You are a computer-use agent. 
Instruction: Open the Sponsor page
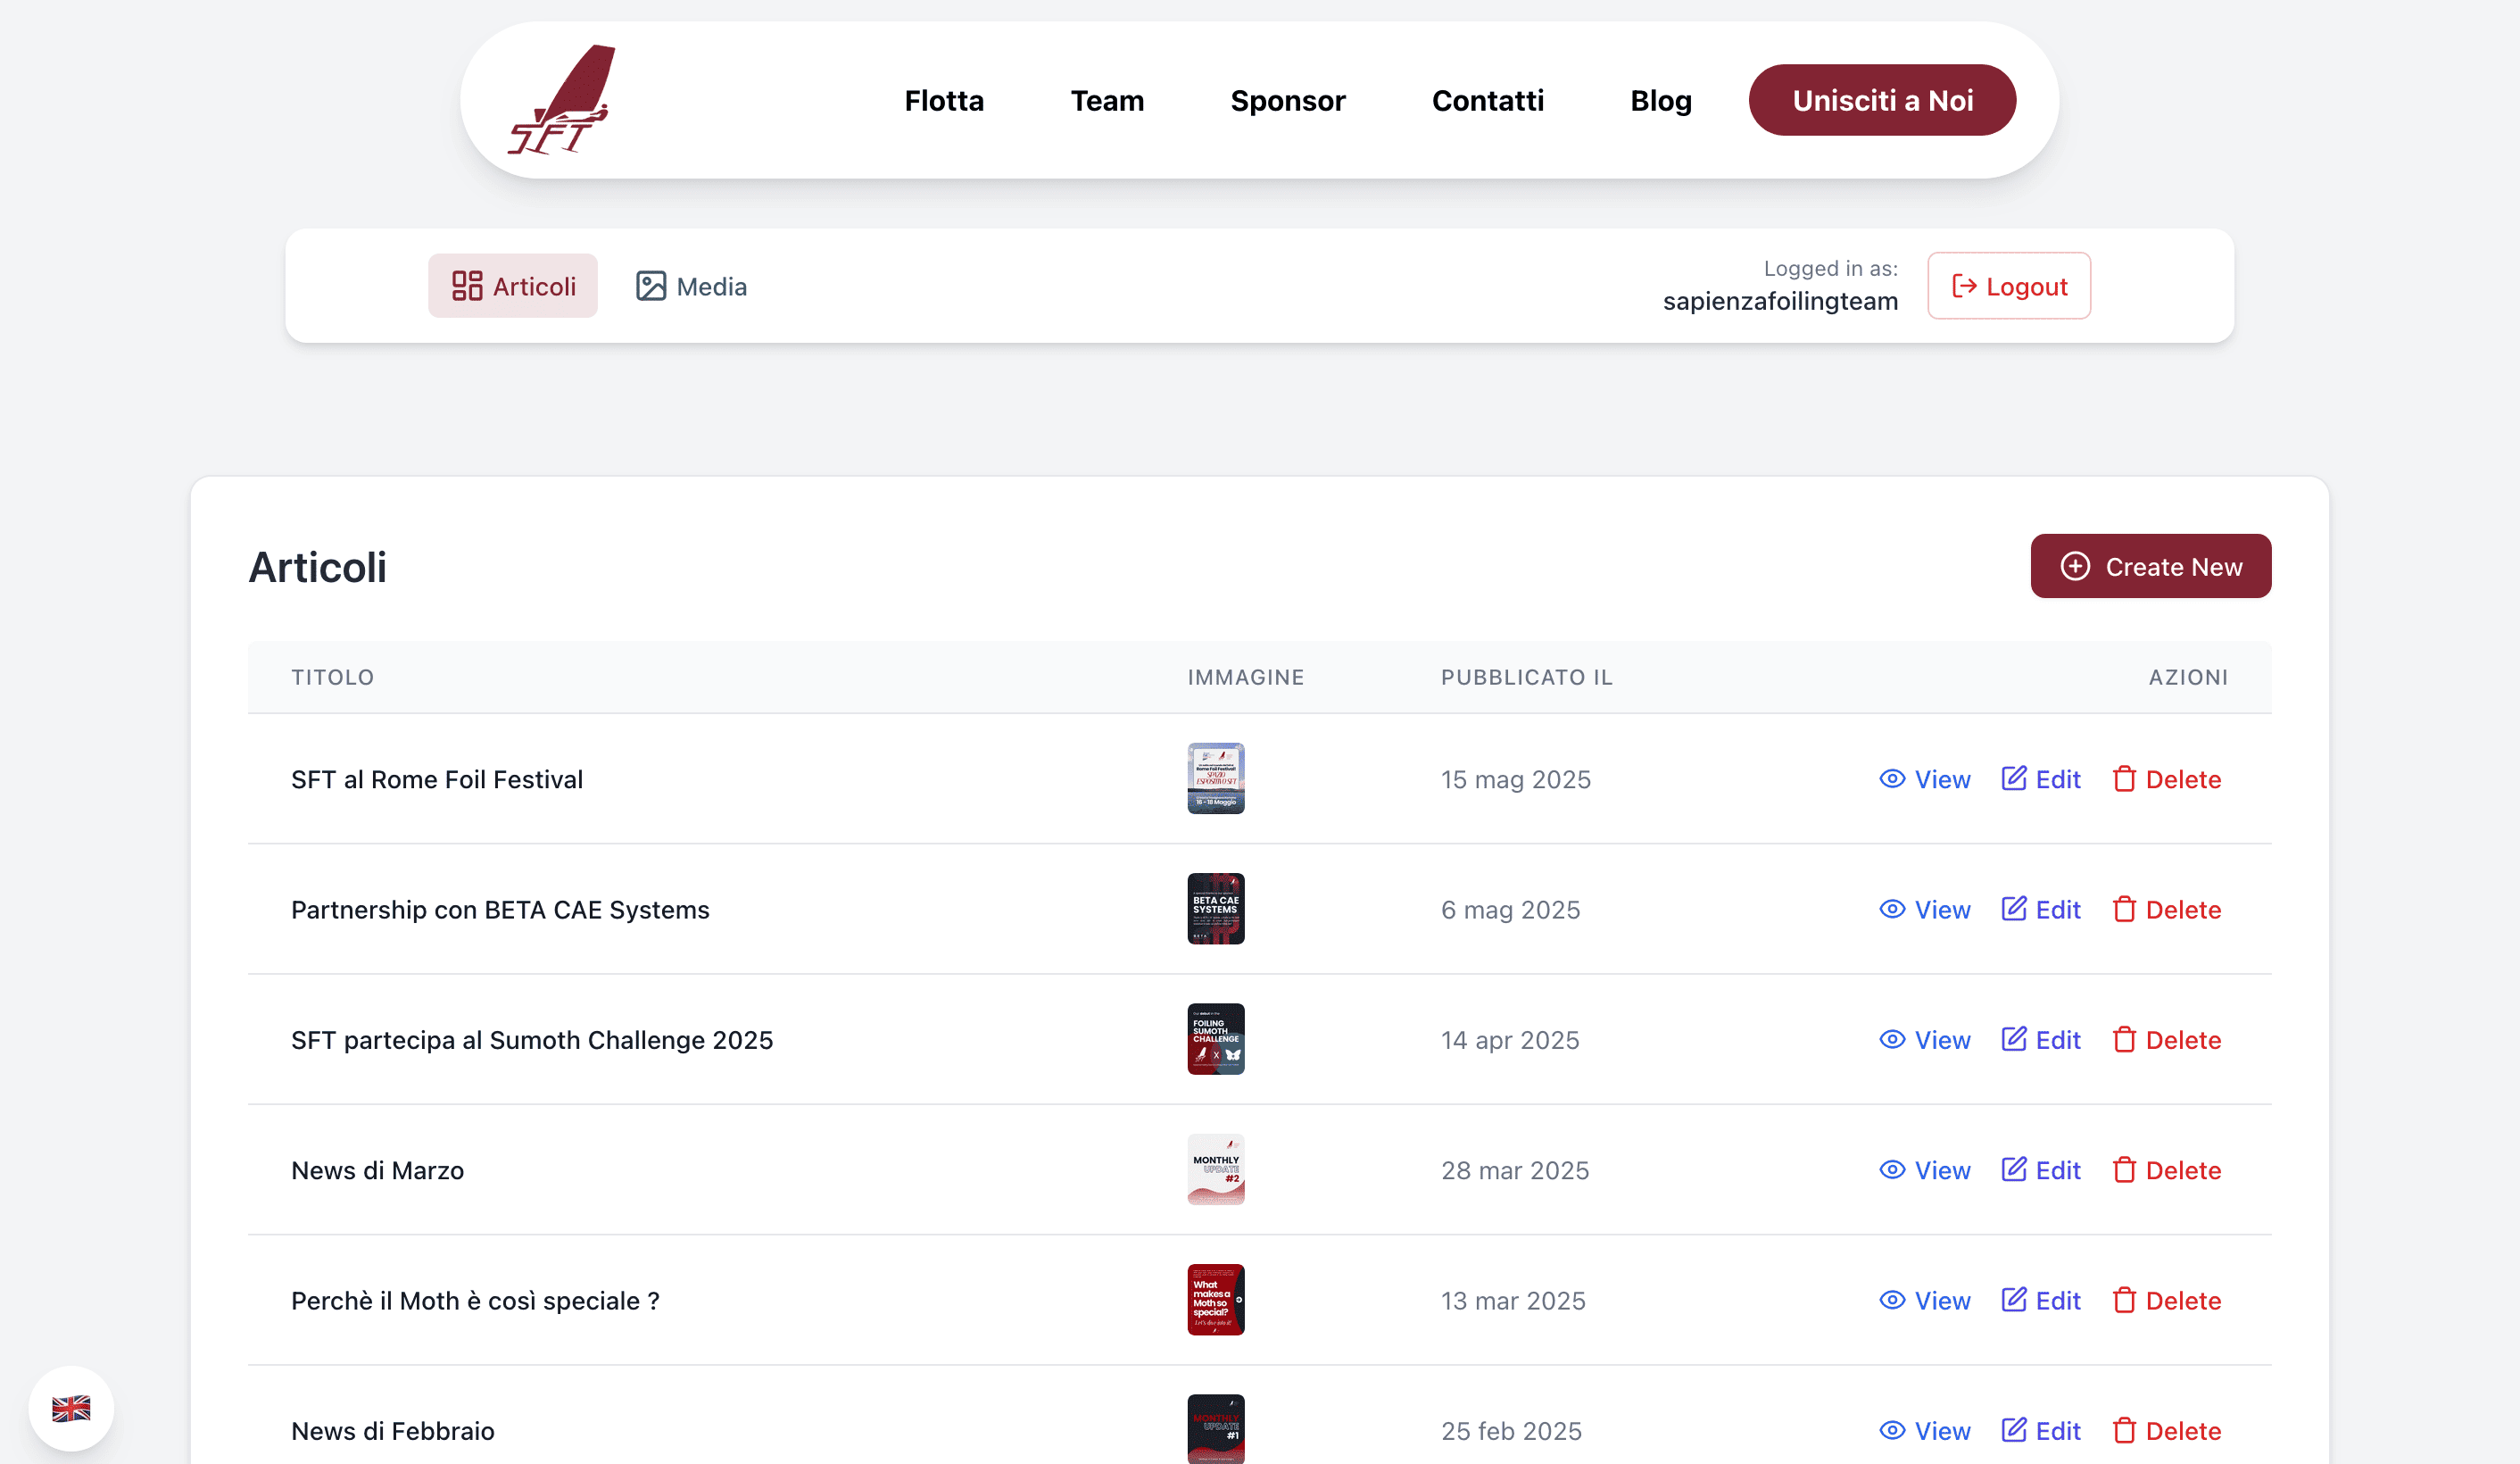click(1288, 100)
